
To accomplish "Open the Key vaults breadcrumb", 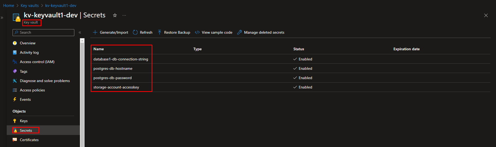I will click(30, 6).
